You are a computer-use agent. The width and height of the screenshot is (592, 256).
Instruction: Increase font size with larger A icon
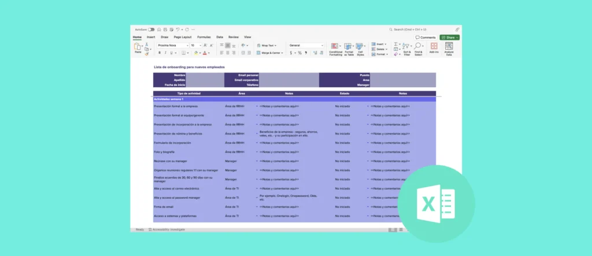tap(205, 45)
